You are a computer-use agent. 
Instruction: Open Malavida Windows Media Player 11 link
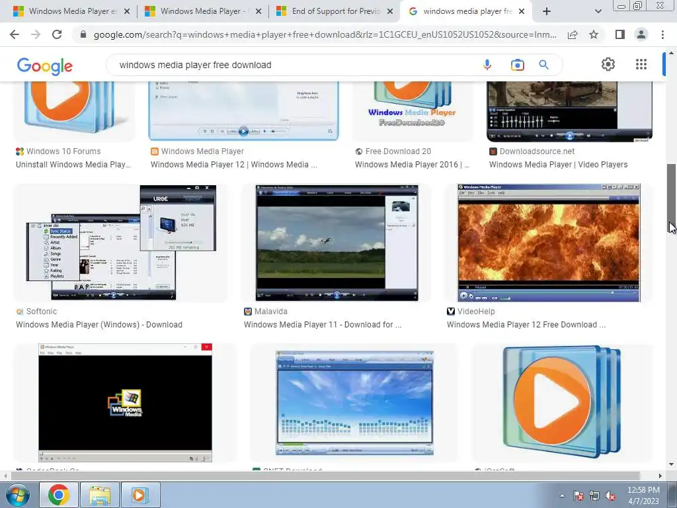pos(323,324)
